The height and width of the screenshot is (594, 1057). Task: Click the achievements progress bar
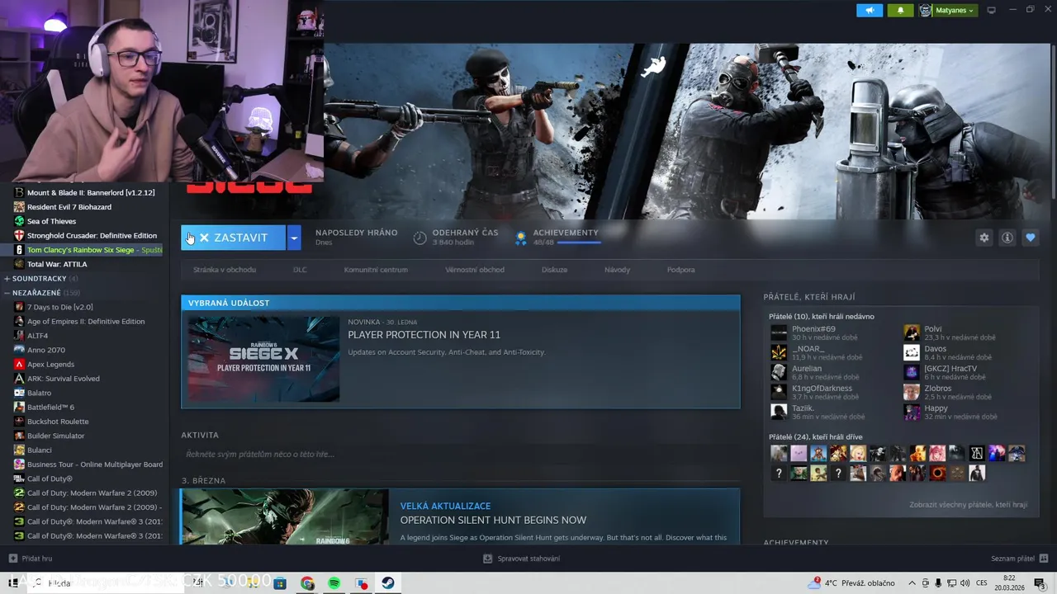[x=579, y=243]
